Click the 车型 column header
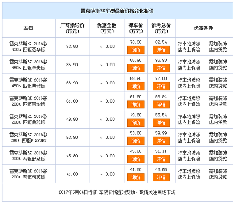The height and width of the screenshot is (204, 235). [28, 28]
